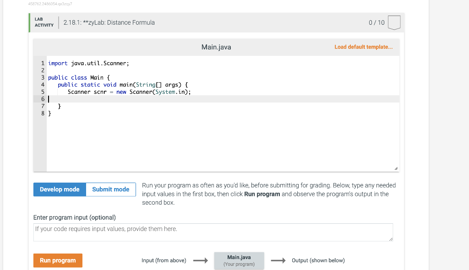469x270 pixels.
Task: Switch to Develop mode
Action: click(x=60, y=189)
